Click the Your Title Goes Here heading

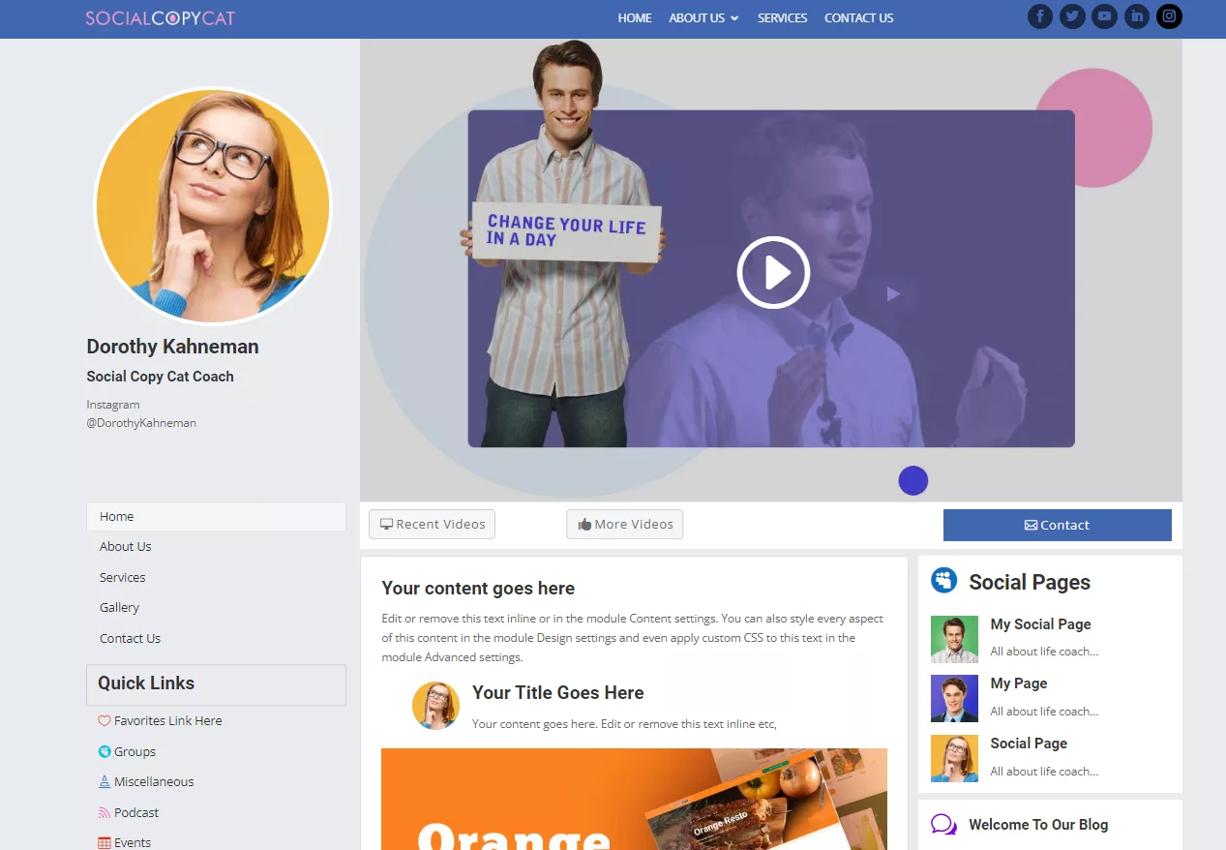coord(557,693)
